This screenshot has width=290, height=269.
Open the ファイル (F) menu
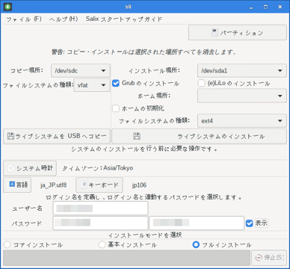[24, 19]
